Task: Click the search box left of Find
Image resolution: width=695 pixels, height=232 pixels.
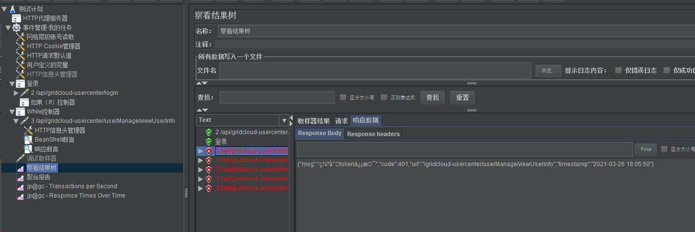Action: pyautogui.click(x=465, y=149)
